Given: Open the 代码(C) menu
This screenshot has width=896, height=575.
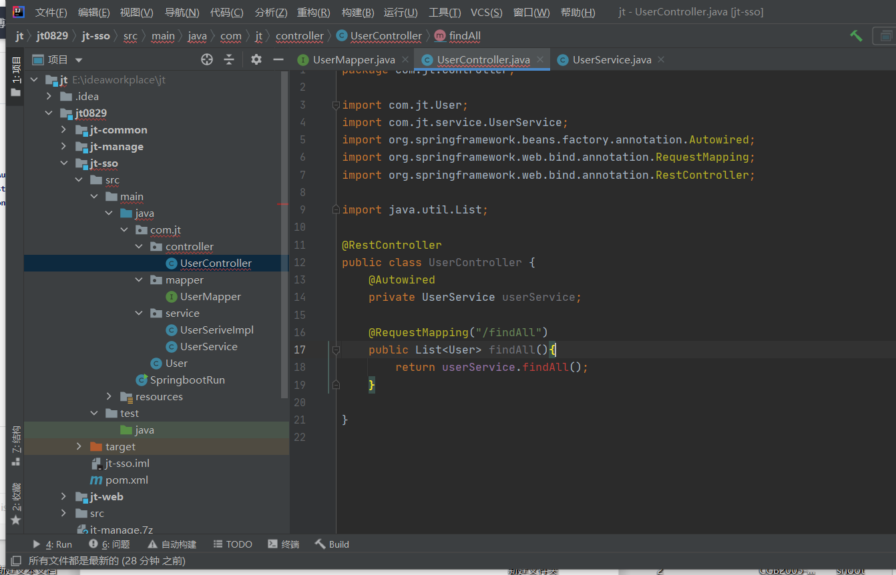Looking at the screenshot, I should click(x=227, y=12).
